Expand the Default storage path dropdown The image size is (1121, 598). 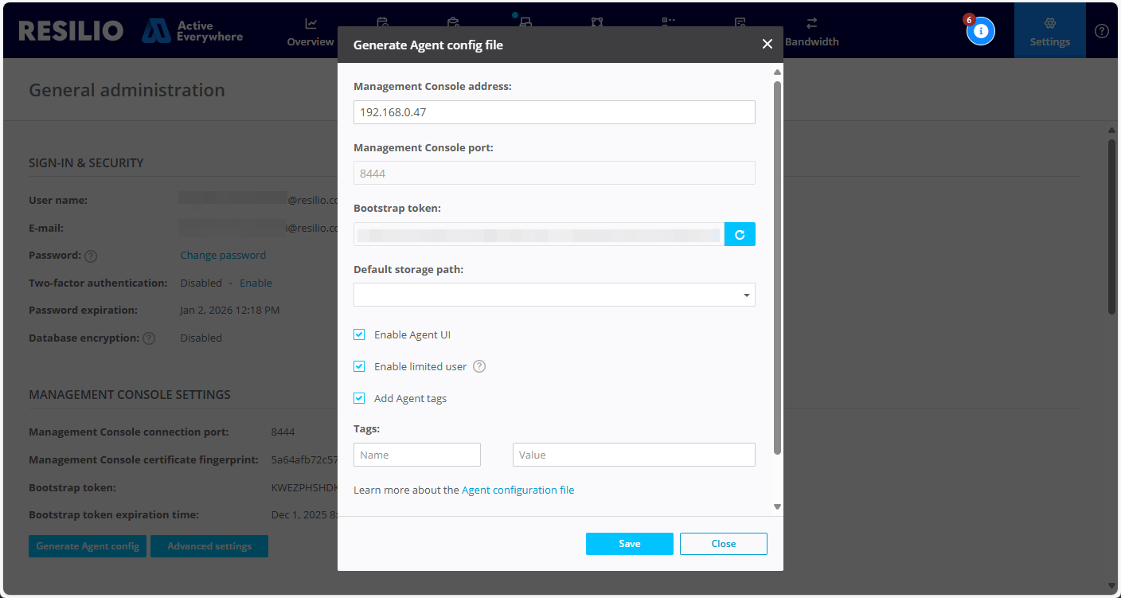tap(746, 295)
